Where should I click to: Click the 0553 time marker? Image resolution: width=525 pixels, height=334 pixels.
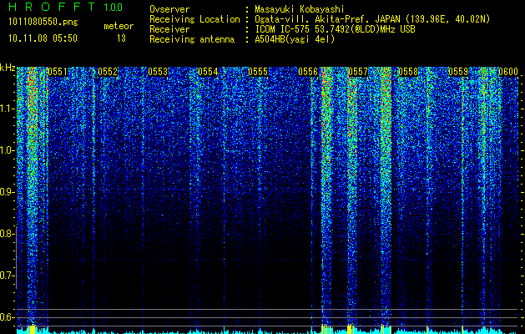coord(158,72)
